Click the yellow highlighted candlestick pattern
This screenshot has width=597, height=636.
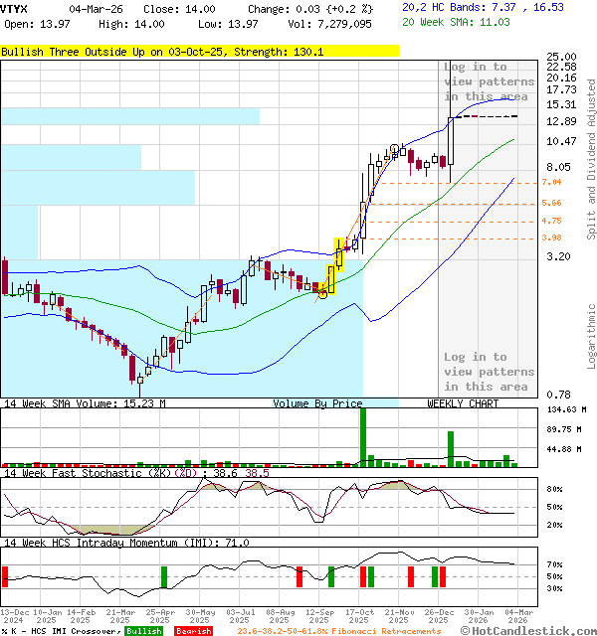[330, 268]
